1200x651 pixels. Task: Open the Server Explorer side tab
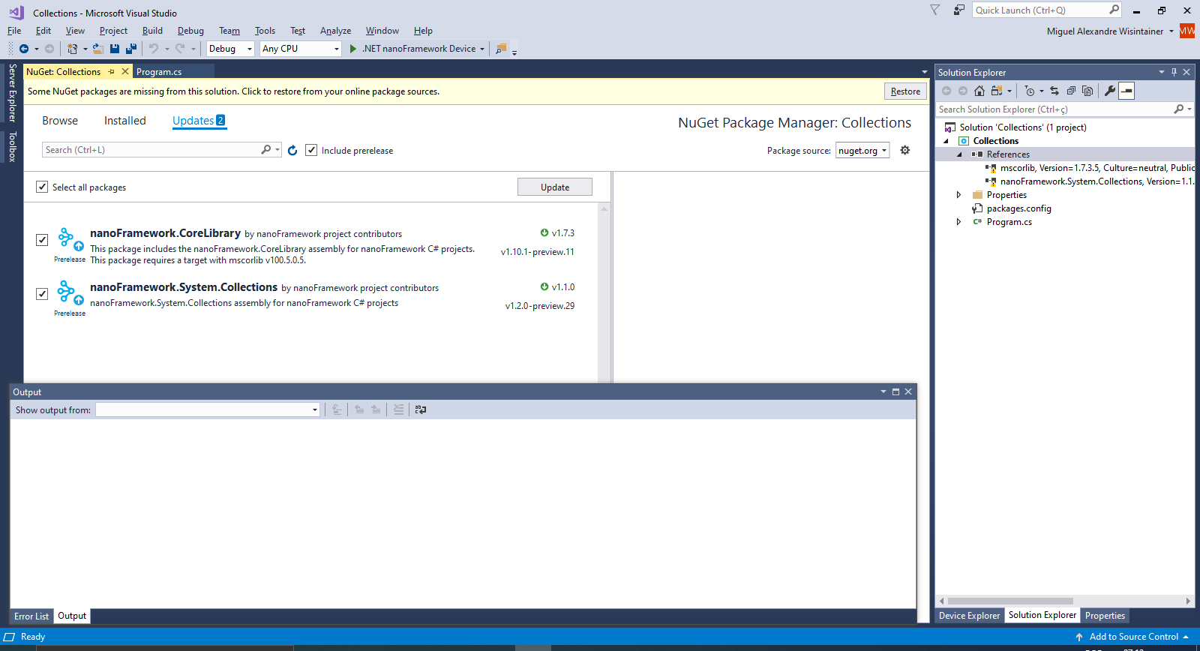click(x=13, y=93)
